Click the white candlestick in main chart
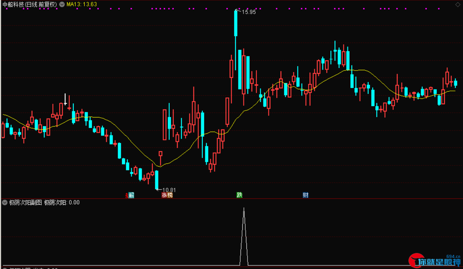The height and width of the screenshot is (269, 463). (65, 99)
